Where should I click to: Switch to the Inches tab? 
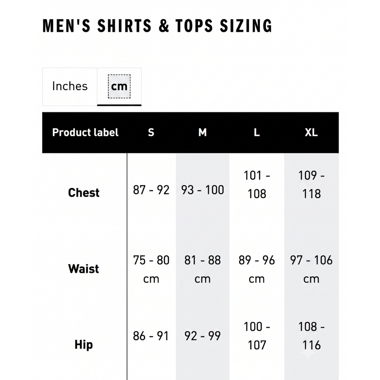pyautogui.click(x=70, y=87)
